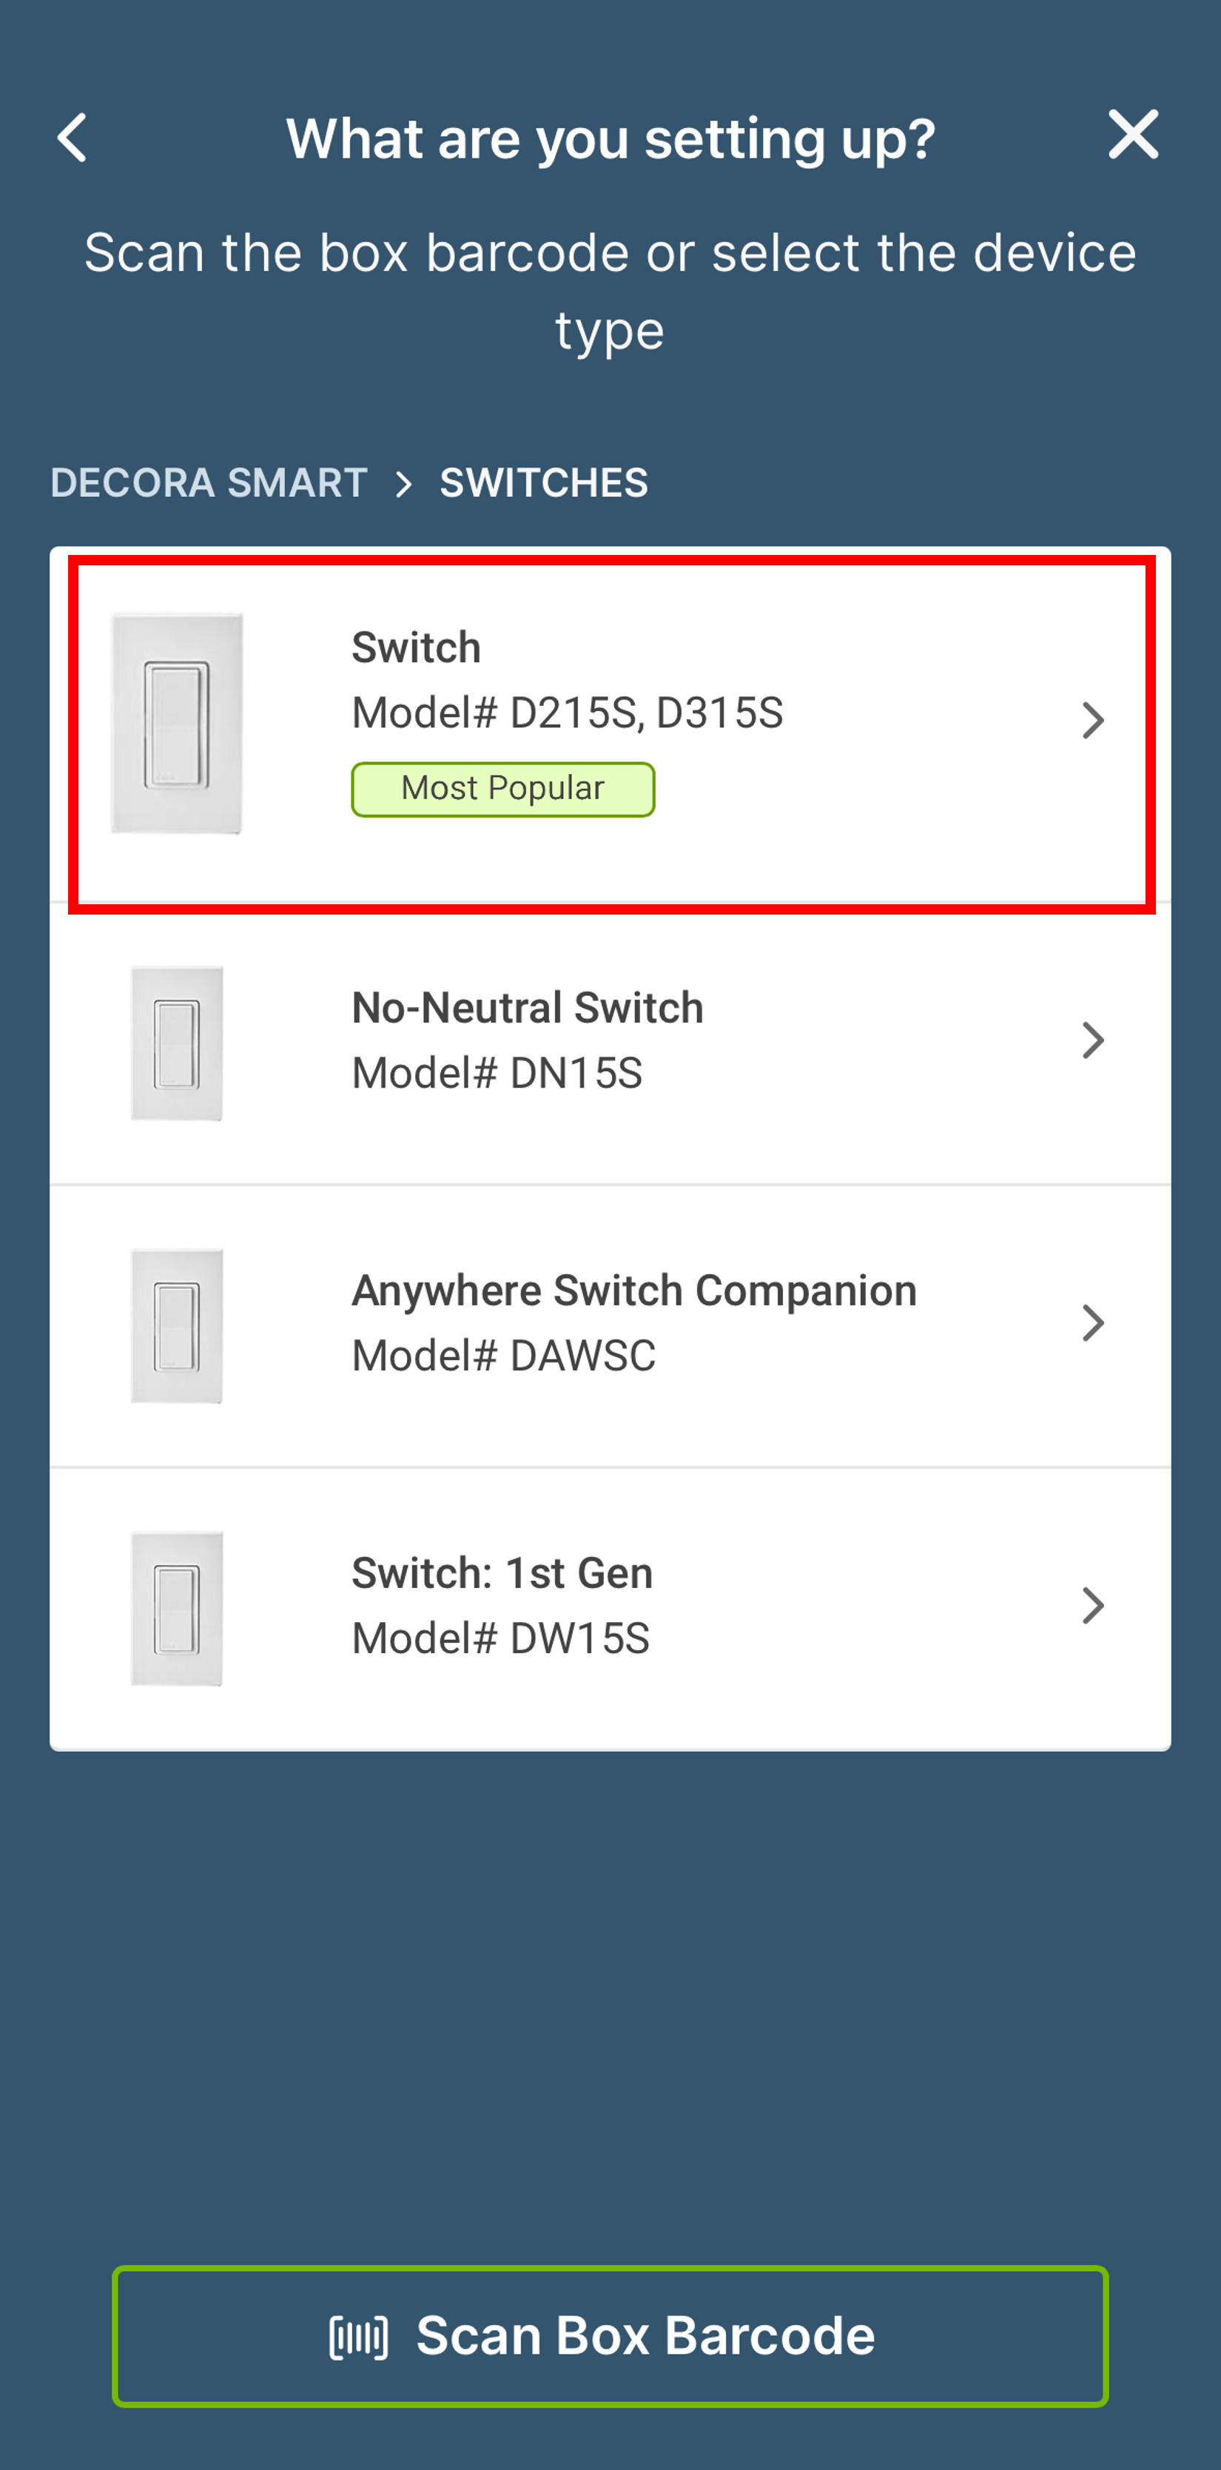The width and height of the screenshot is (1221, 2470).
Task: Choose Model# DW15S entry
Action: point(501,1639)
